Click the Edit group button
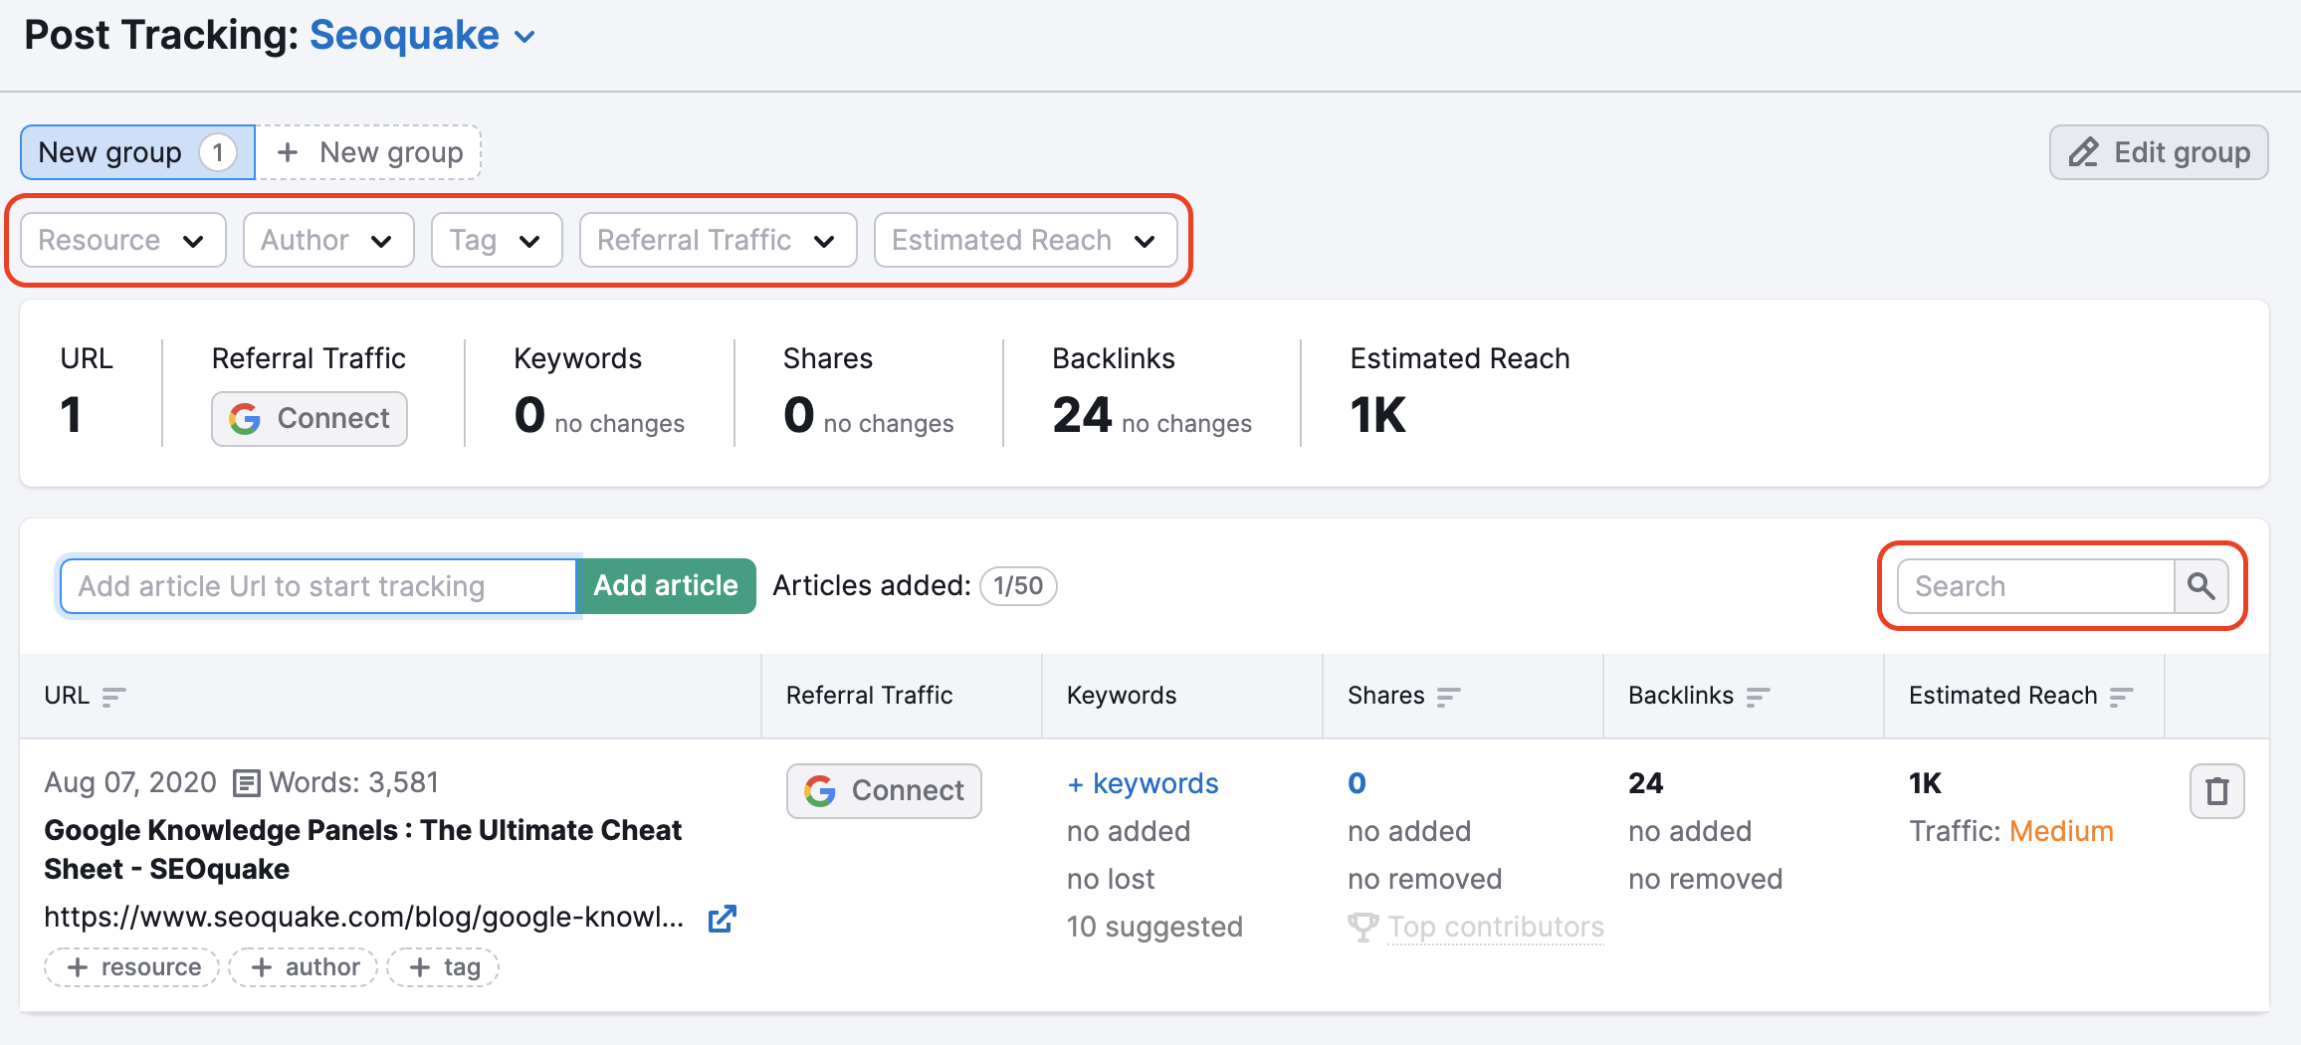The width and height of the screenshot is (2301, 1045). tap(2159, 152)
